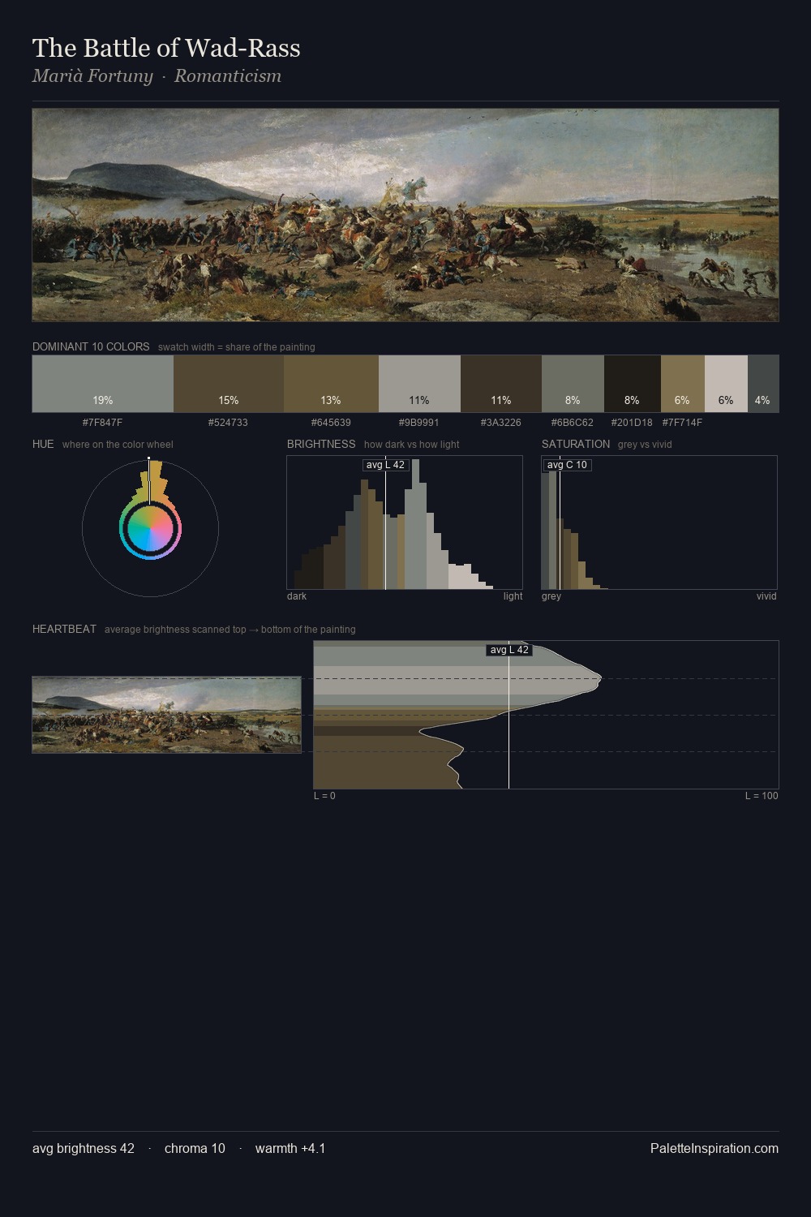Click 'where on the color wheel' caption
The image size is (811, 1217).
(118, 445)
